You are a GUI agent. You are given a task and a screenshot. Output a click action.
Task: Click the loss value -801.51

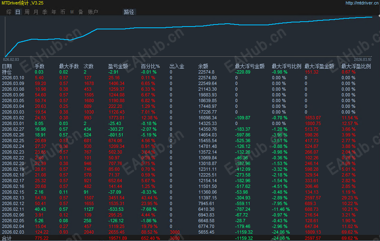(116, 135)
